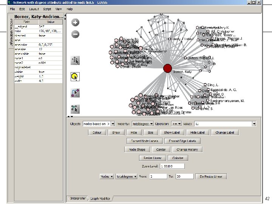Switch to the Interpreter tab
Image resolution: width=272 pixels, height=204 pixels.
pyautogui.click(x=78, y=198)
